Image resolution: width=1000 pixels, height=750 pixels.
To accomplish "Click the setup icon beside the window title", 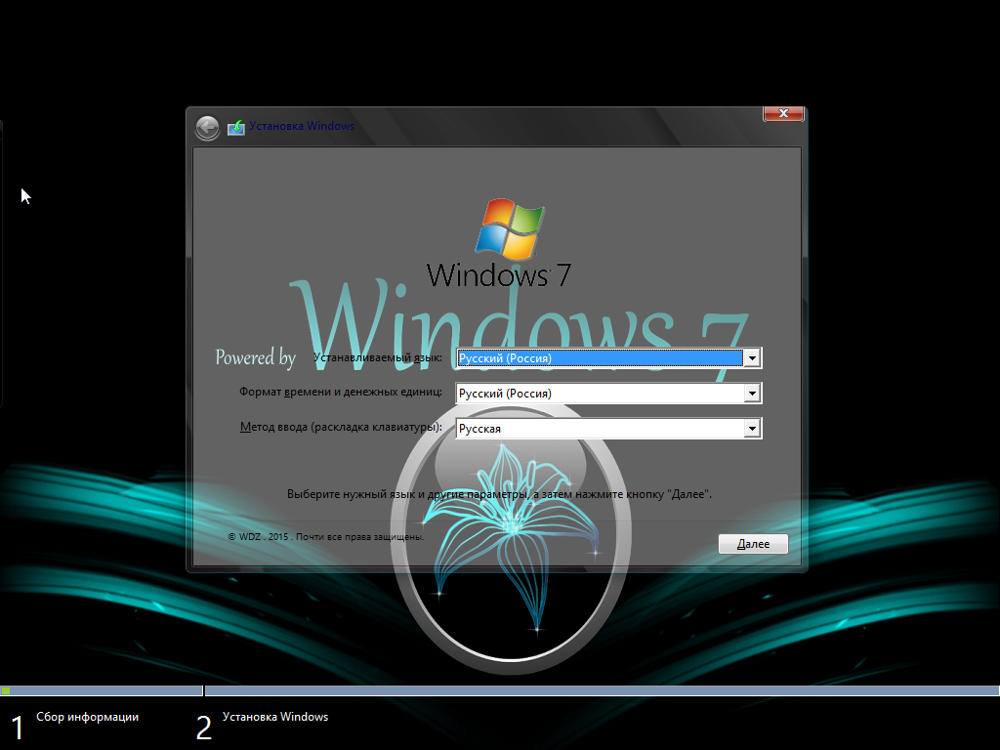I will (235, 128).
